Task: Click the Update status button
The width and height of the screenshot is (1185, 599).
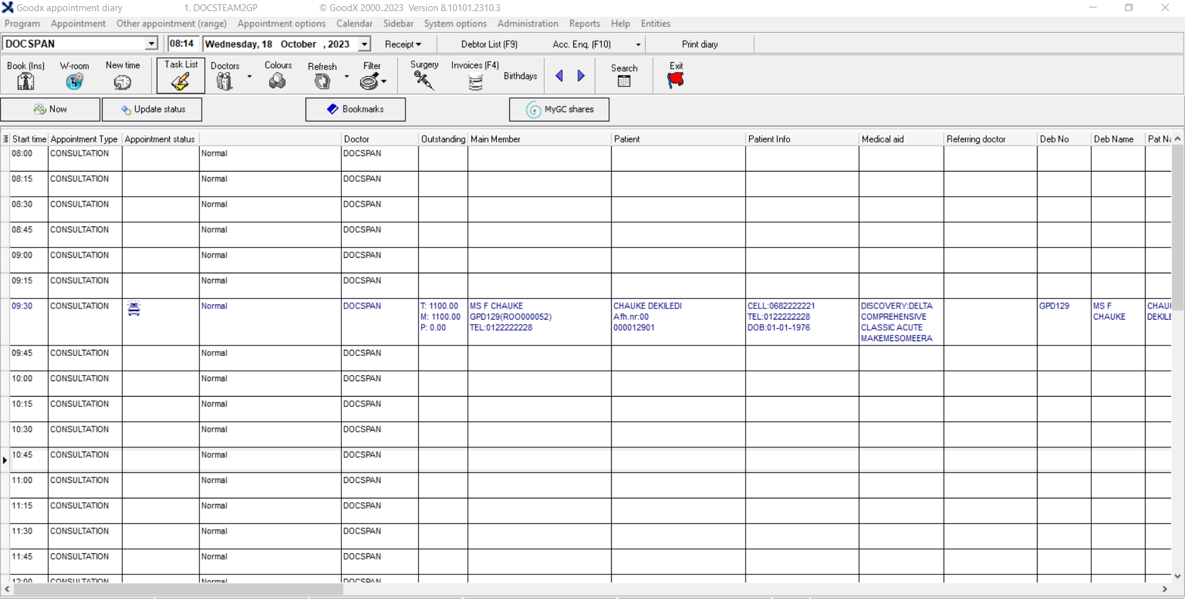Action: [x=152, y=109]
